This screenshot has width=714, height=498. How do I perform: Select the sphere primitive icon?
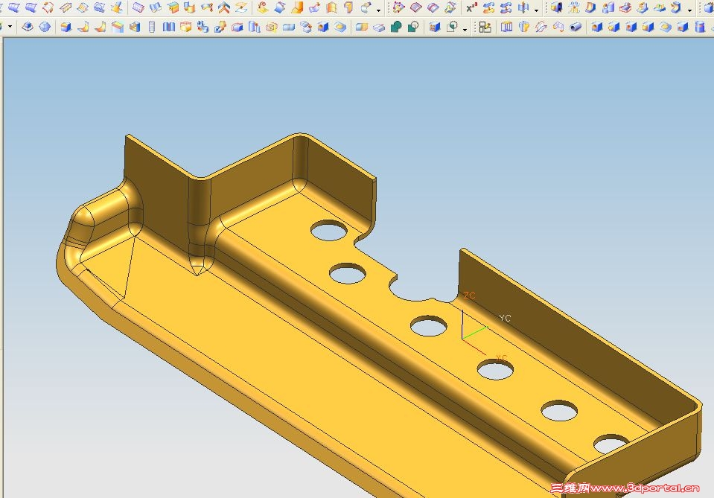click(x=45, y=27)
